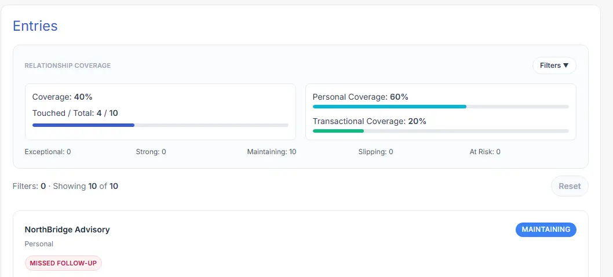Click the MISSED FOLLOW-UP tag
This screenshot has height=277, width=613.
63,263
